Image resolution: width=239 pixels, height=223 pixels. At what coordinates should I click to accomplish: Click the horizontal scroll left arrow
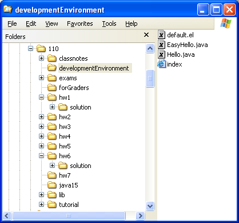[7, 216]
